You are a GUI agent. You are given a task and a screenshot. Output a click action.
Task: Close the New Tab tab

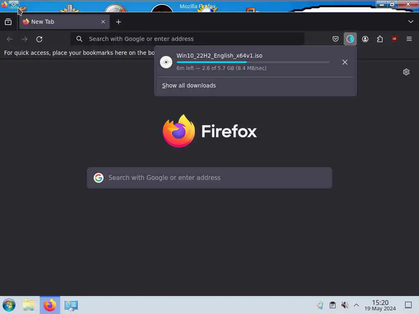(x=103, y=22)
